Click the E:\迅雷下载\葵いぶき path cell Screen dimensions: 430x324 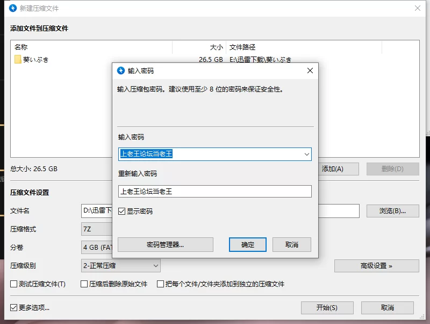[x=260, y=60]
